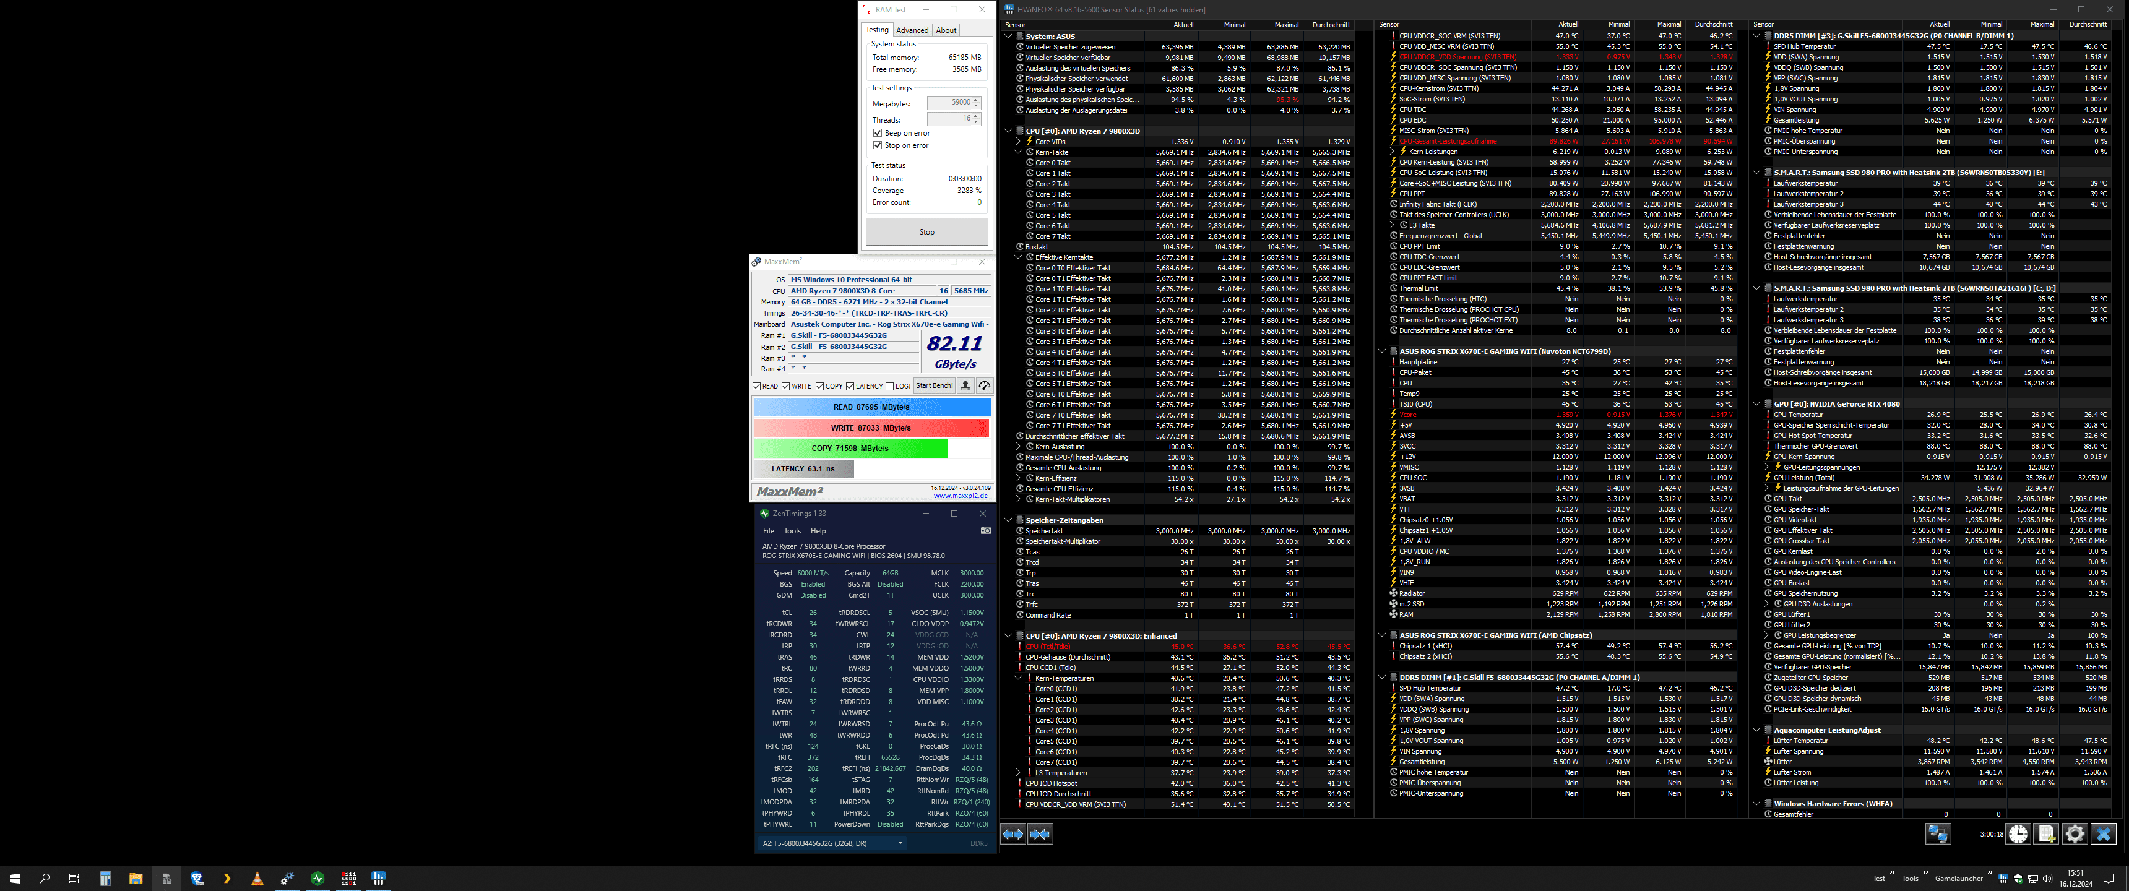This screenshot has width=2129, height=891.
Task: Open HWiNFO remote network monitoring icon
Action: click(1938, 834)
